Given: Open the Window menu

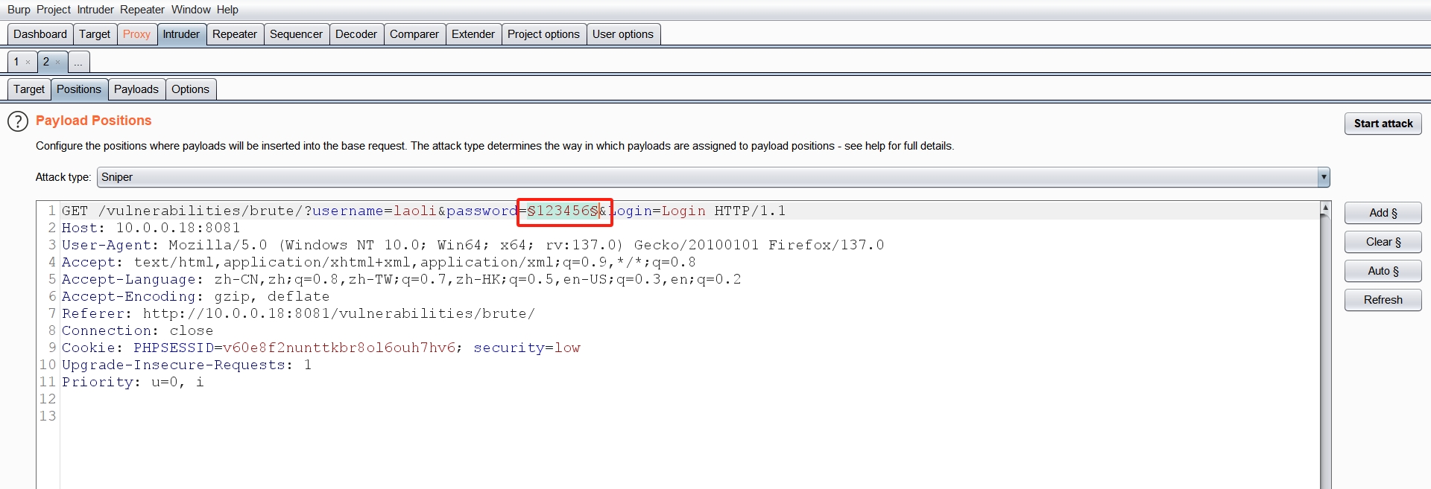Looking at the screenshot, I should pos(191,10).
